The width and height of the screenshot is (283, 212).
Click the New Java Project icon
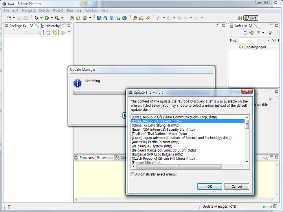coord(72,18)
